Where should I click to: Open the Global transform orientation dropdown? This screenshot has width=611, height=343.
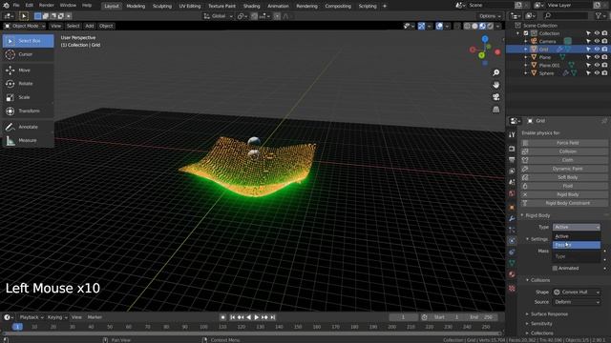pyautogui.click(x=218, y=16)
